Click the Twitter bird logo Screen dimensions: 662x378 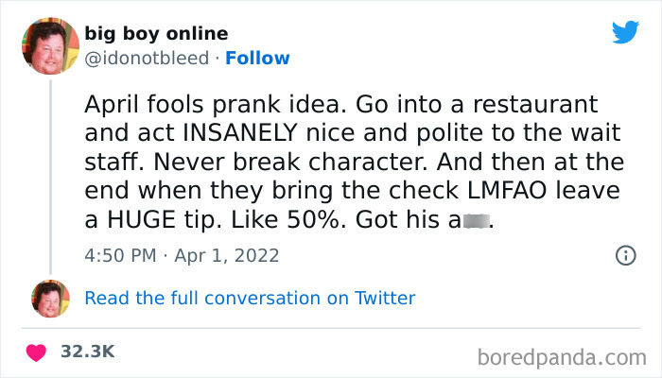click(x=625, y=32)
